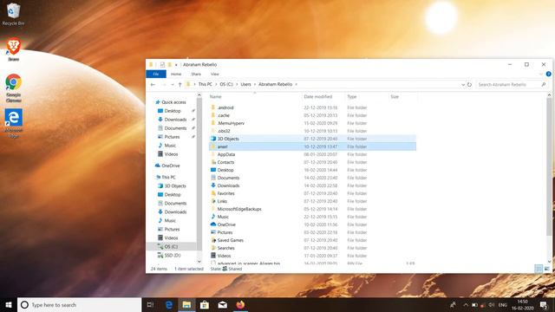This screenshot has height=312, width=555.
Task: Open Task View on taskbar
Action: pos(150,304)
